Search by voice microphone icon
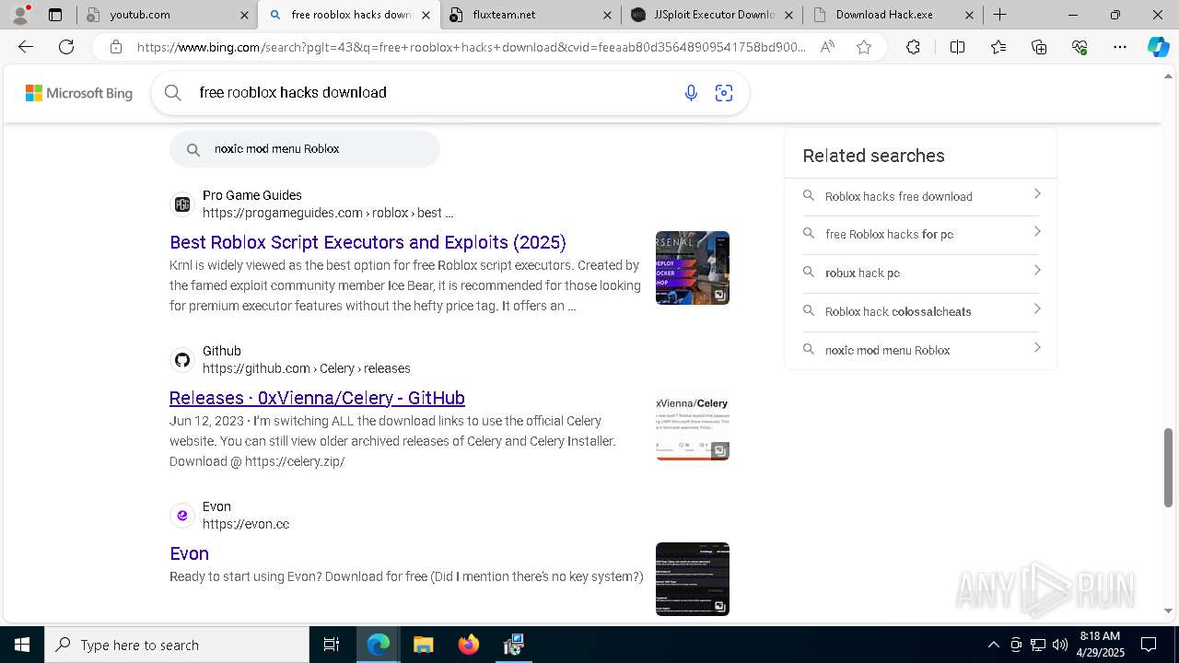This screenshot has width=1179, height=663. pyautogui.click(x=691, y=92)
